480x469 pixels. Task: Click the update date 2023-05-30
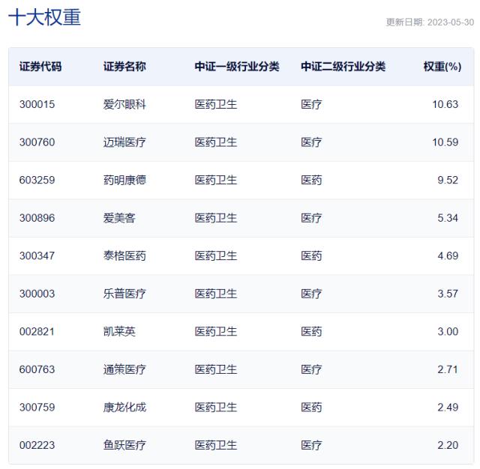(x=451, y=22)
